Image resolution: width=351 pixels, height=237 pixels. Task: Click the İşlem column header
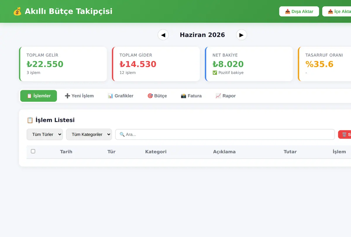339,152
